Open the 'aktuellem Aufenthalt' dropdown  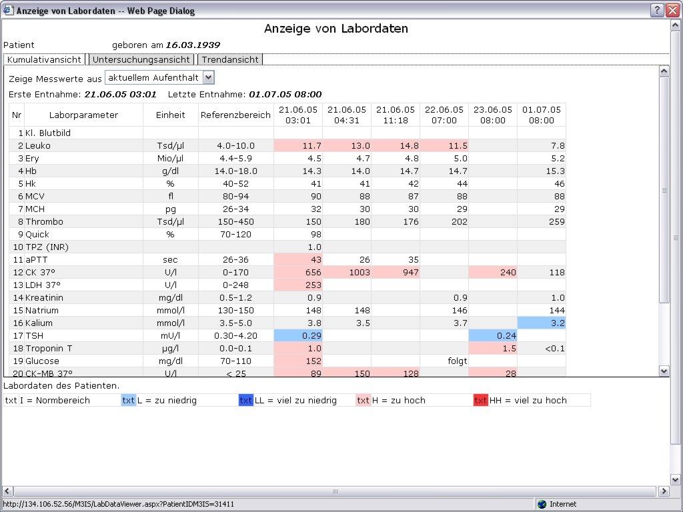coord(160,78)
